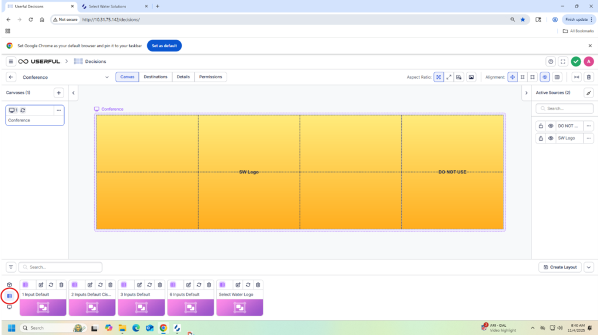Image resolution: width=598 pixels, height=335 pixels.
Task: Click the back arrow next to Conference
Action: coord(11,77)
